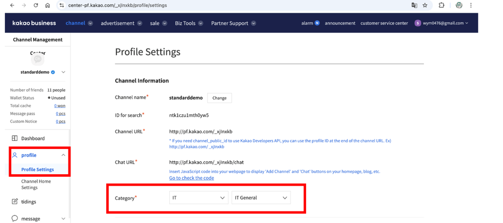This screenshot has height=223, width=503.
Task: Click the kakao business logo
Action: tap(34, 23)
